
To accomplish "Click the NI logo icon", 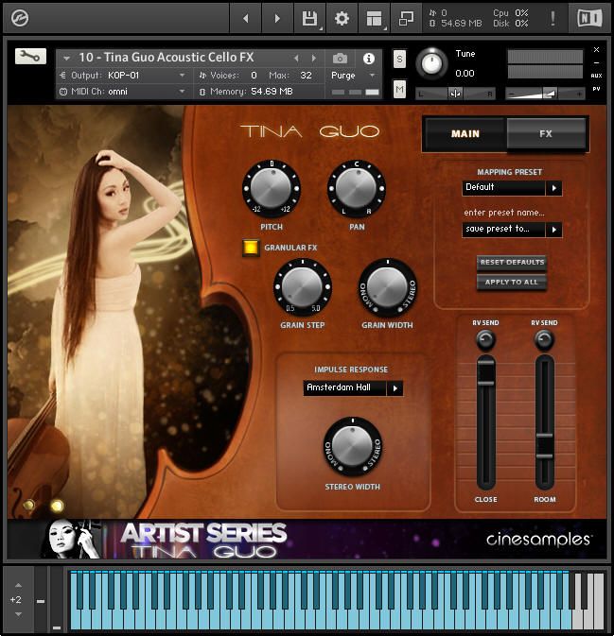I will click(589, 18).
